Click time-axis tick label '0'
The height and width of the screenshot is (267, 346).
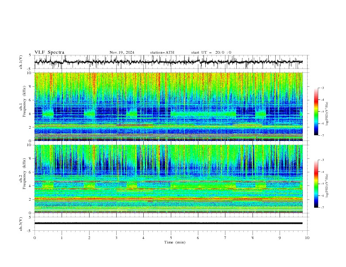coord(35,238)
